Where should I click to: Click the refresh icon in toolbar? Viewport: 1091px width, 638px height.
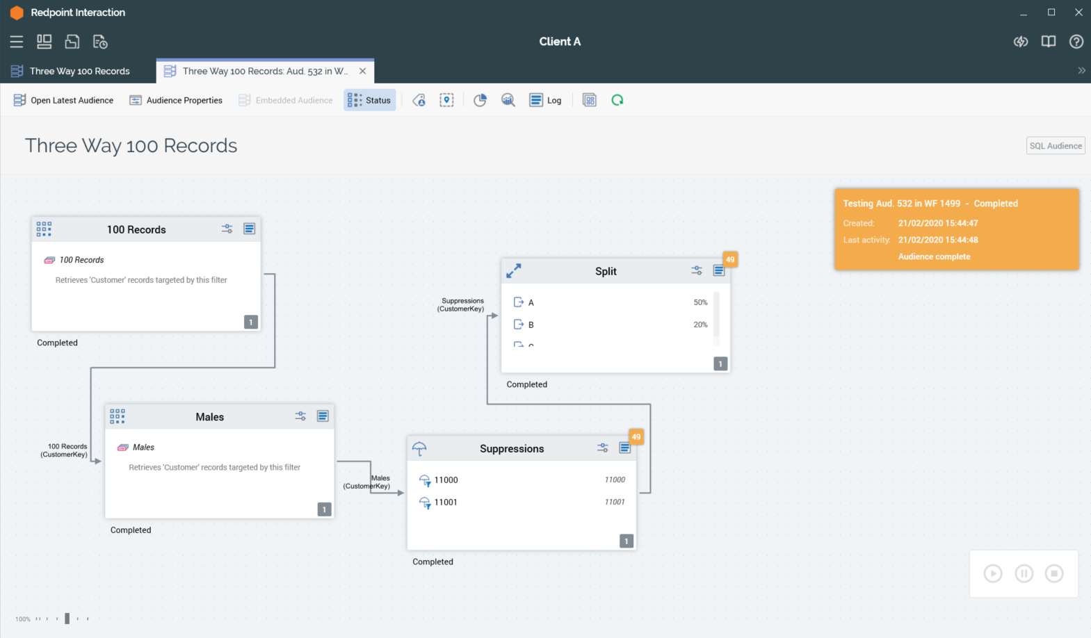point(617,100)
